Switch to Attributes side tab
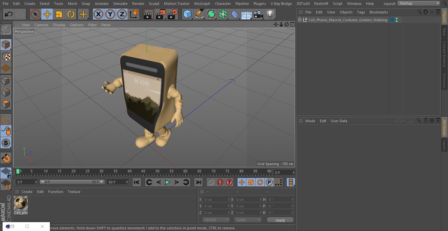 (x=444, y=127)
